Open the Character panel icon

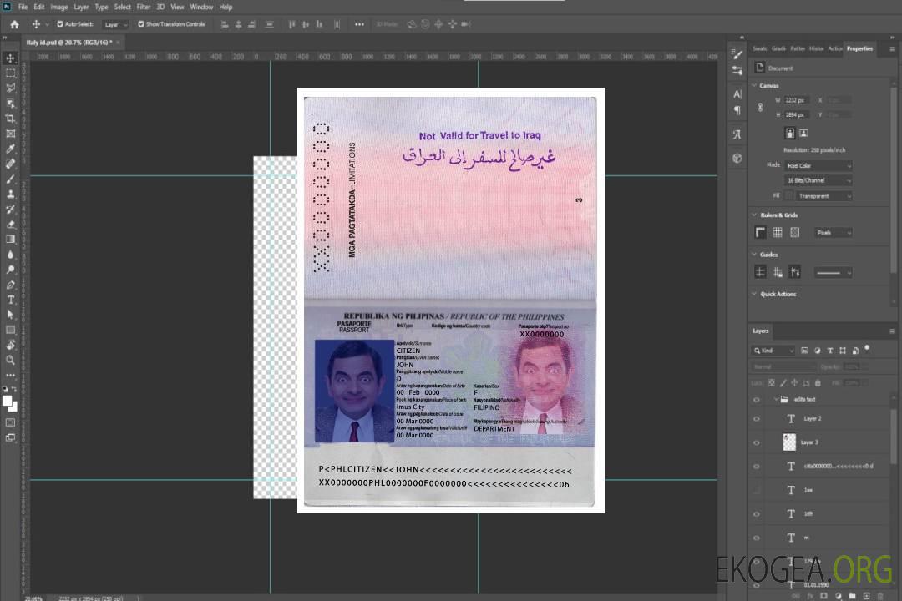pos(737,93)
